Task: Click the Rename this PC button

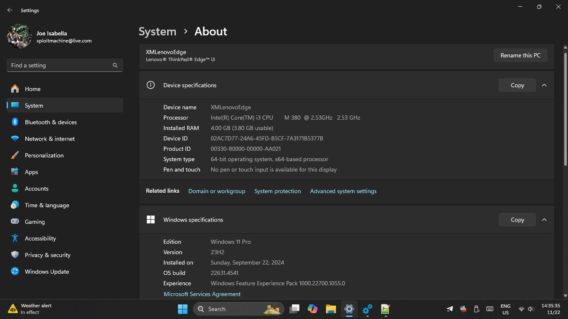Action: [x=520, y=55]
